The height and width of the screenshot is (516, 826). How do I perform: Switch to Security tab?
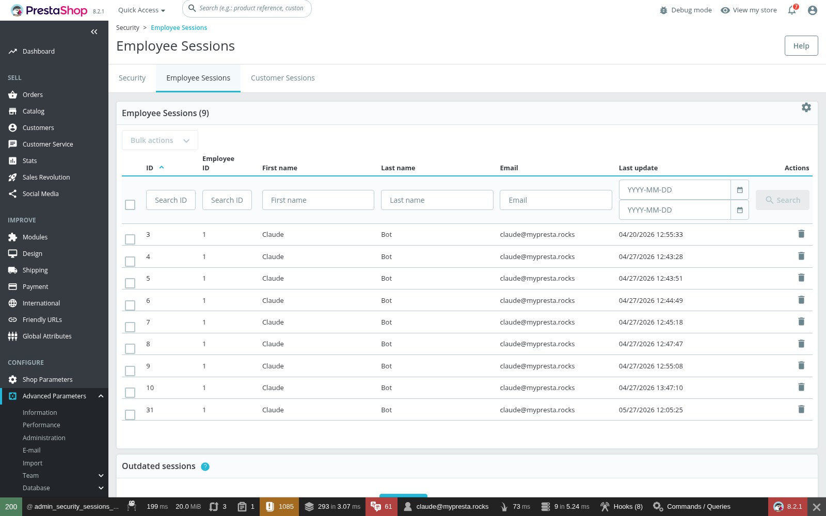[x=132, y=78]
